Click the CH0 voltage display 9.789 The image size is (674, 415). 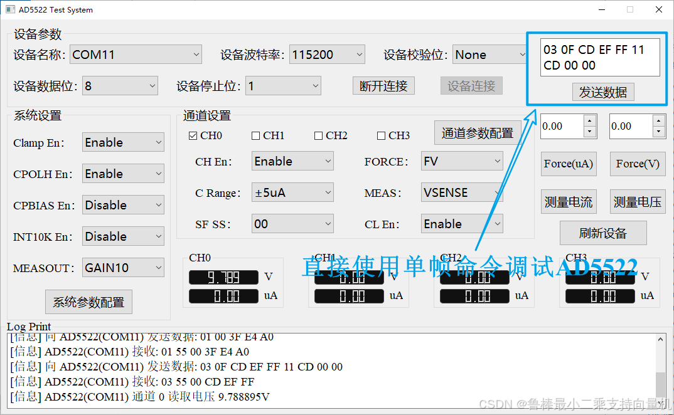tap(223, 278)
